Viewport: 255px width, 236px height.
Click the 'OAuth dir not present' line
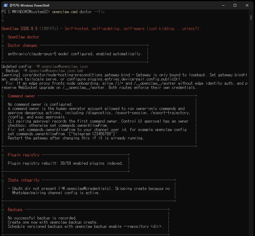tap(89, 189)
